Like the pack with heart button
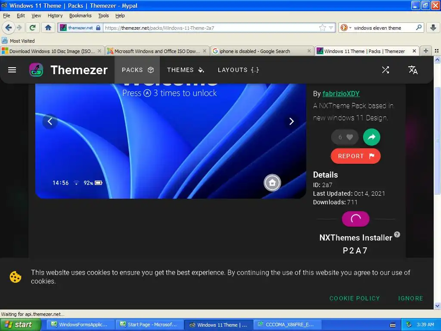 [345, 137]
